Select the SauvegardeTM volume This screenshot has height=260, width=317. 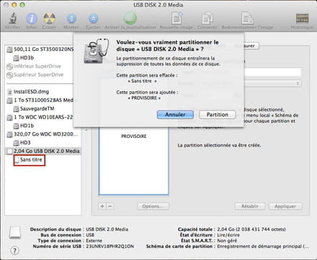tap(34, 108)
